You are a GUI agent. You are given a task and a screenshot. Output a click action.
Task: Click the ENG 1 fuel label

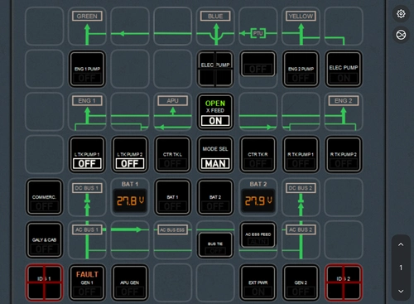pos(87,101)
